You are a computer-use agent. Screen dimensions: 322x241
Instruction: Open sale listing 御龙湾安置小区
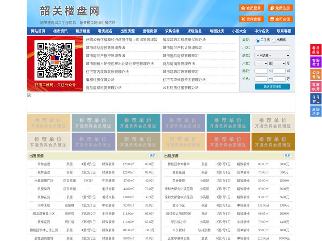pos(44,213)
